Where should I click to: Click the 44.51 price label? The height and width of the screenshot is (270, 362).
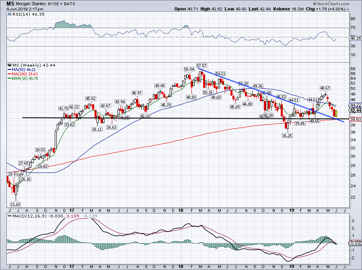point(294,100)
